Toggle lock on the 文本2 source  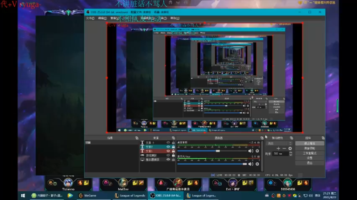173,147
